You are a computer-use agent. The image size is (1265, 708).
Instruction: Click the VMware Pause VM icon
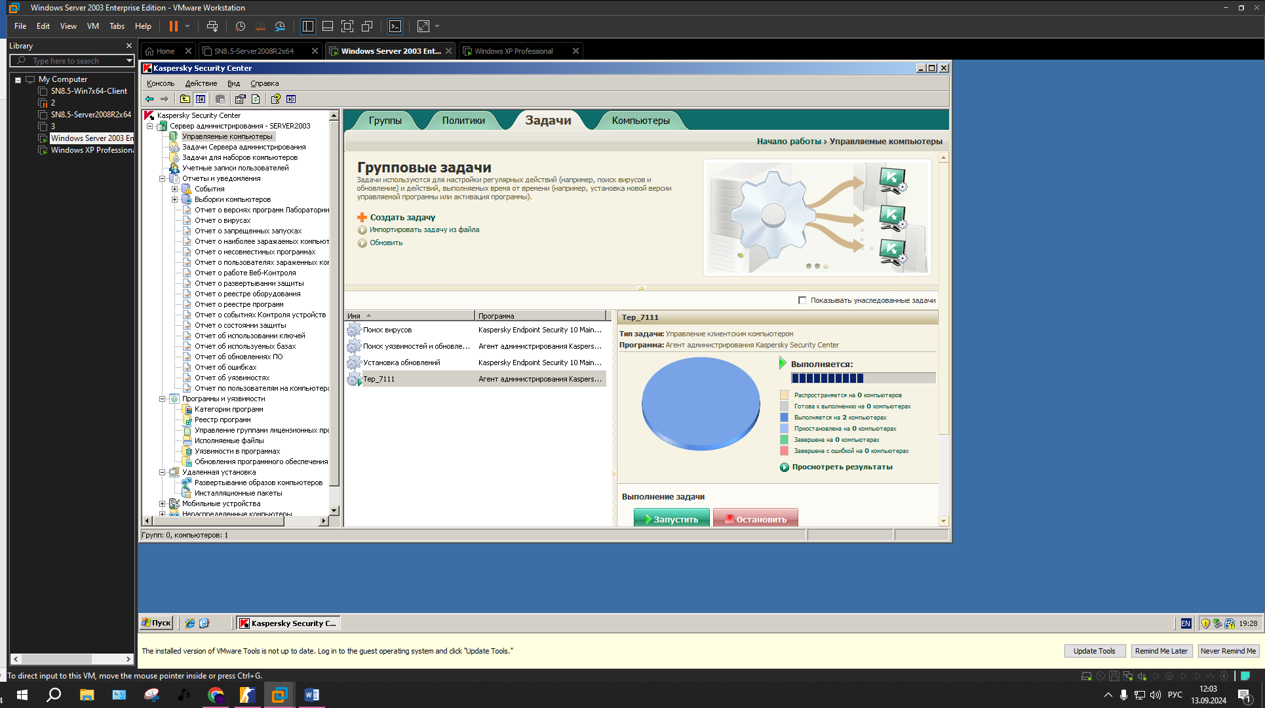tap(174, 26)
